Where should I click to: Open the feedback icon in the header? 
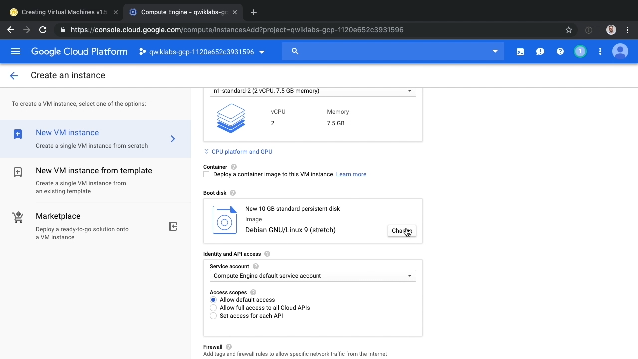540,51
